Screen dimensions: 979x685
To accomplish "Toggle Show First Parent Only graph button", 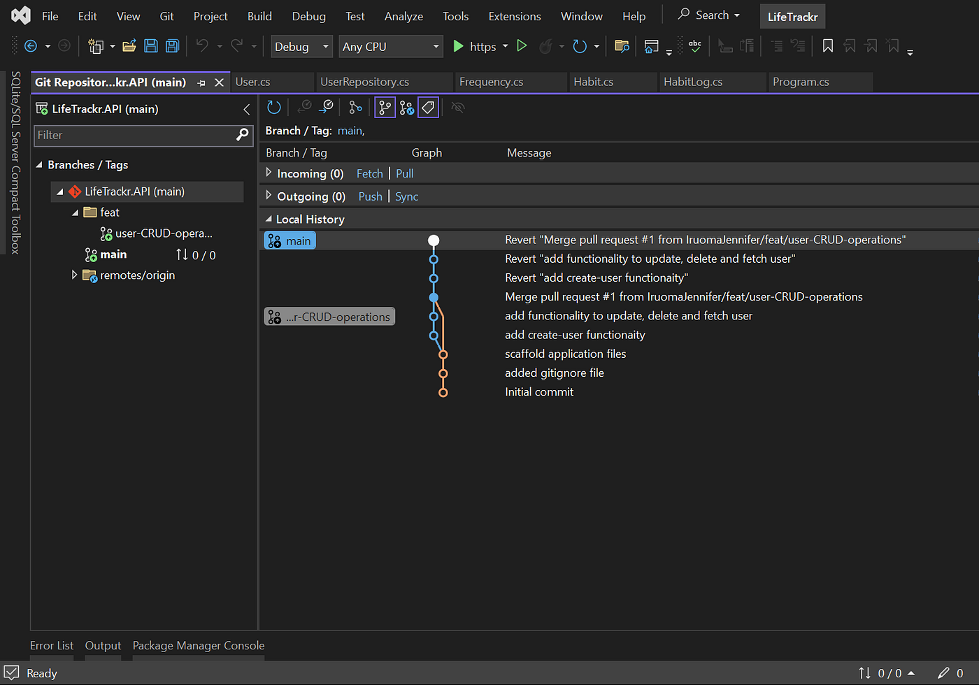I will pyautogui.click(x=355, y=107).
